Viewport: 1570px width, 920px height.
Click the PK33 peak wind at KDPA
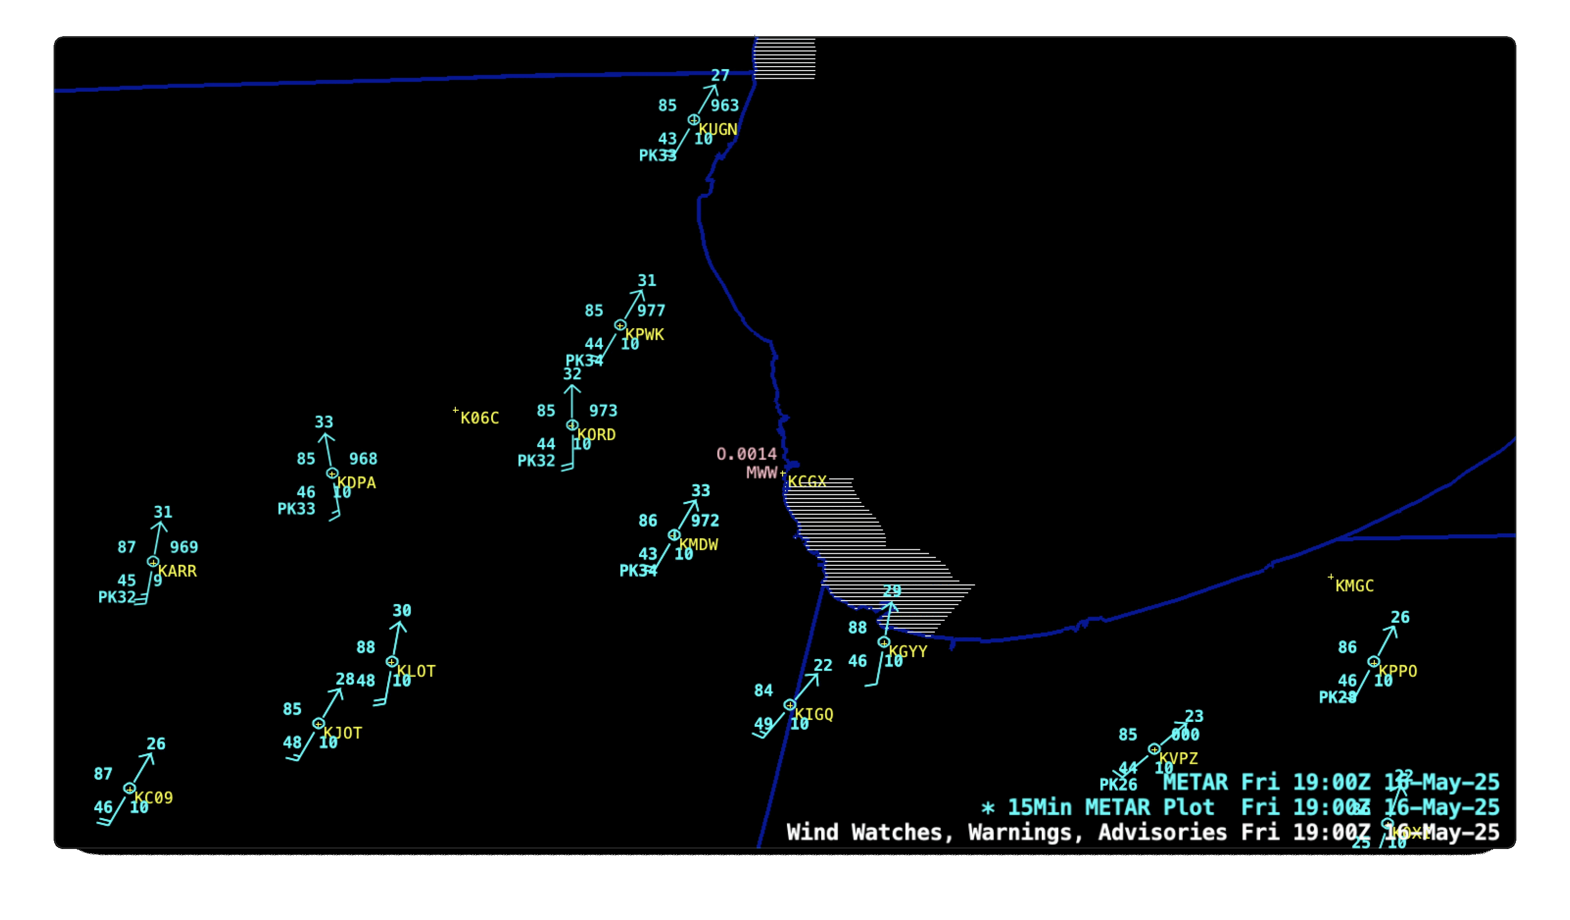pos(296,509)
